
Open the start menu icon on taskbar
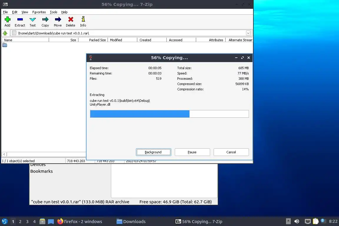pos(4,222)
